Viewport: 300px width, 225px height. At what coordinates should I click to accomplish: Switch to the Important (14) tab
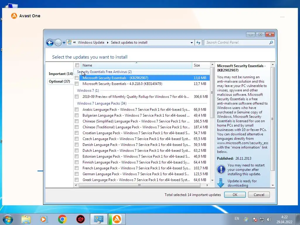(x=61, y=74)
